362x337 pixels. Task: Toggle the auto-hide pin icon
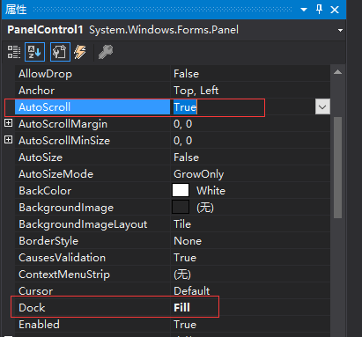319,10
